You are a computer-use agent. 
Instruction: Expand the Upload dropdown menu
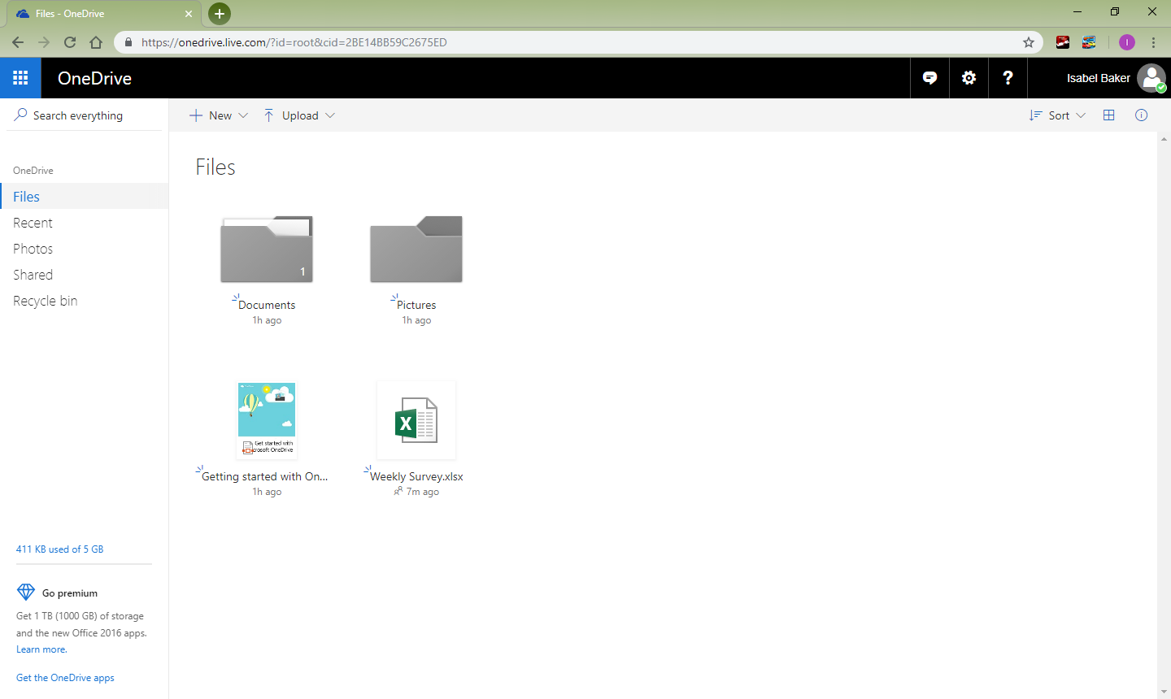(x=299, y=115)
